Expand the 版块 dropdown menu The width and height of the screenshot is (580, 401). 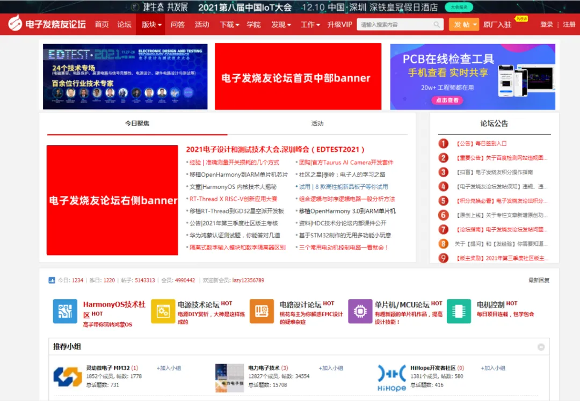[x=151, y=24]
